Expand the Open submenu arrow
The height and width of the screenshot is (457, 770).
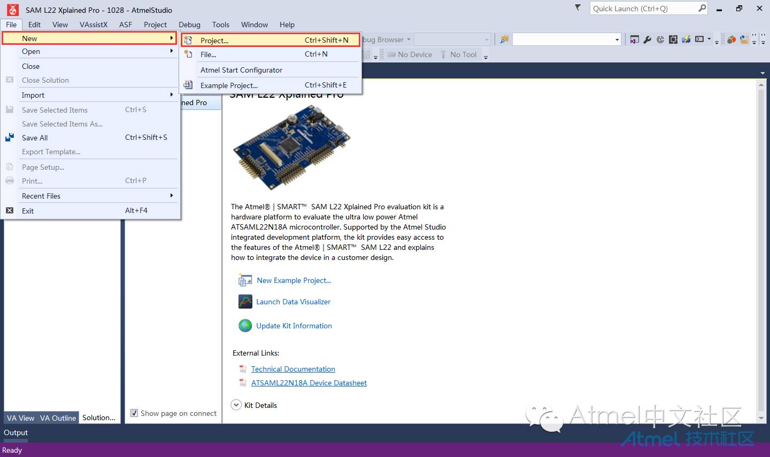coord(172,51)
